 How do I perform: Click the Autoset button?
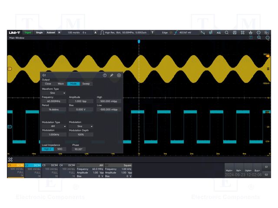(51, 32)
